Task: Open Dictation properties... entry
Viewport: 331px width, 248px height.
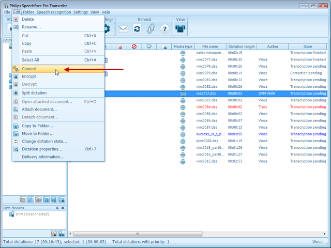Action: [x=58, y=149]
